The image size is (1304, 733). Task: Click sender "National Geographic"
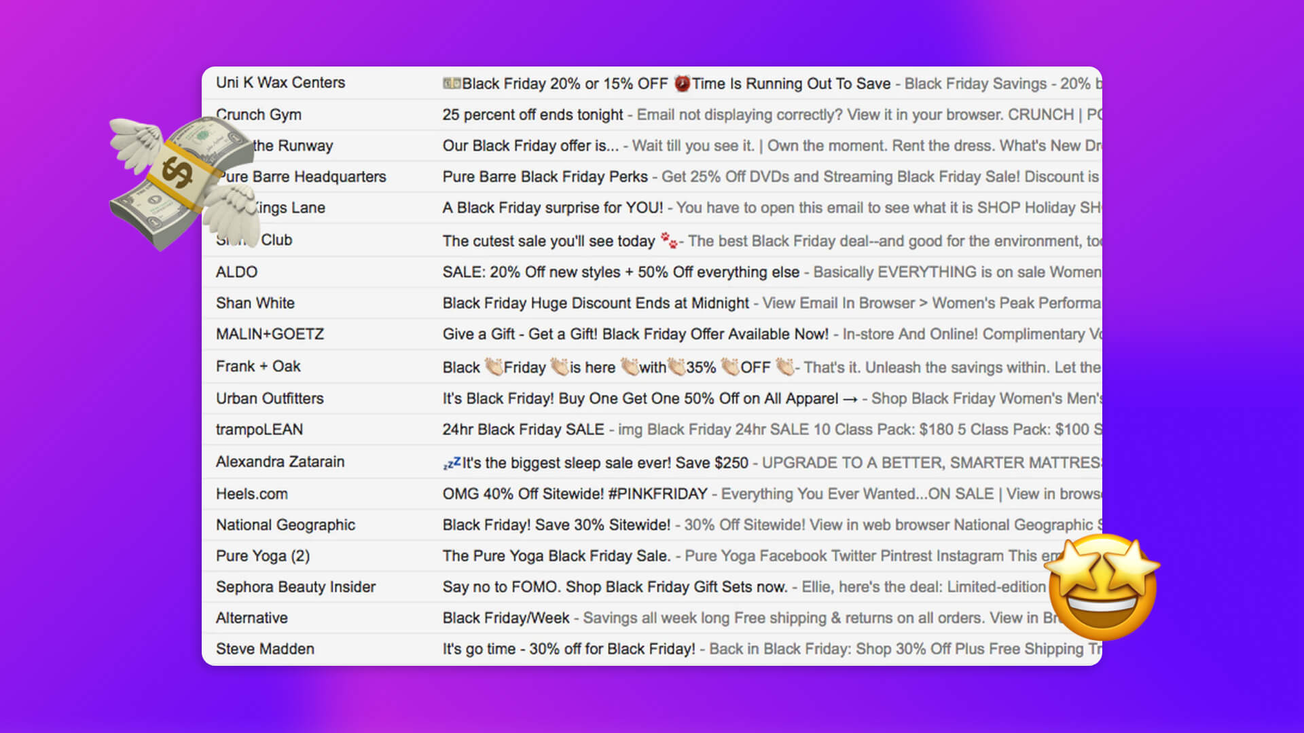285,525
